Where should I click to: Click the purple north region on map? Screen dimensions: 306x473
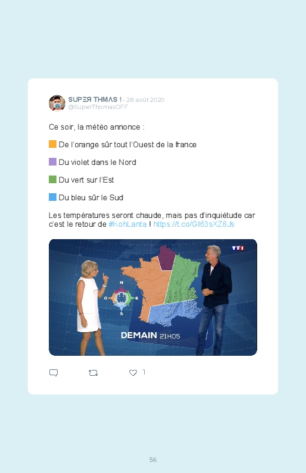tap(167, 257)
